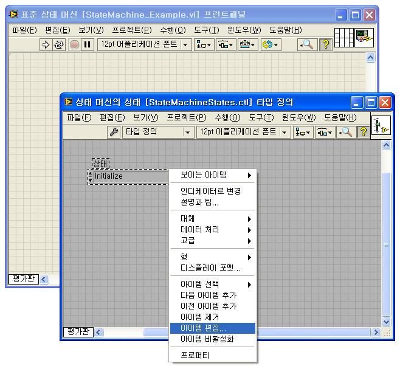Click the Initialize enum value field
The height and width of the screenshot is (366, 400).
(x=131, y=176)
